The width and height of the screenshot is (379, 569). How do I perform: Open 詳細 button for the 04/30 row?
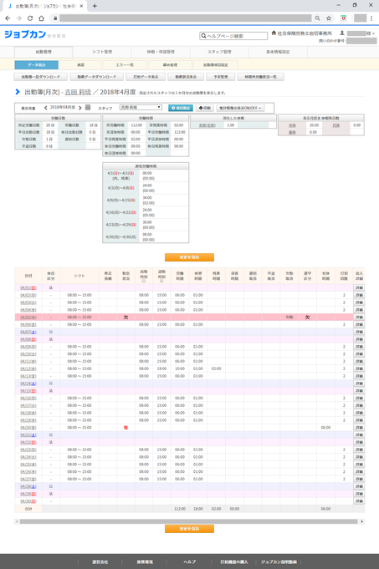[x=359, y=501]
